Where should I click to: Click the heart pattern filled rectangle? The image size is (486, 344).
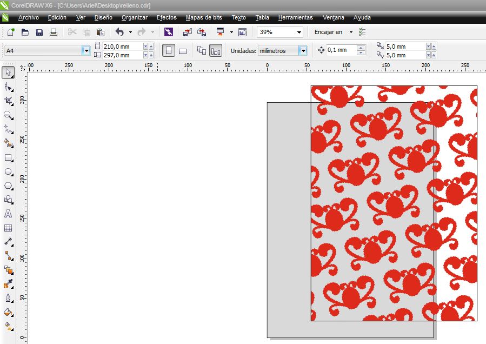pos(394,203)
